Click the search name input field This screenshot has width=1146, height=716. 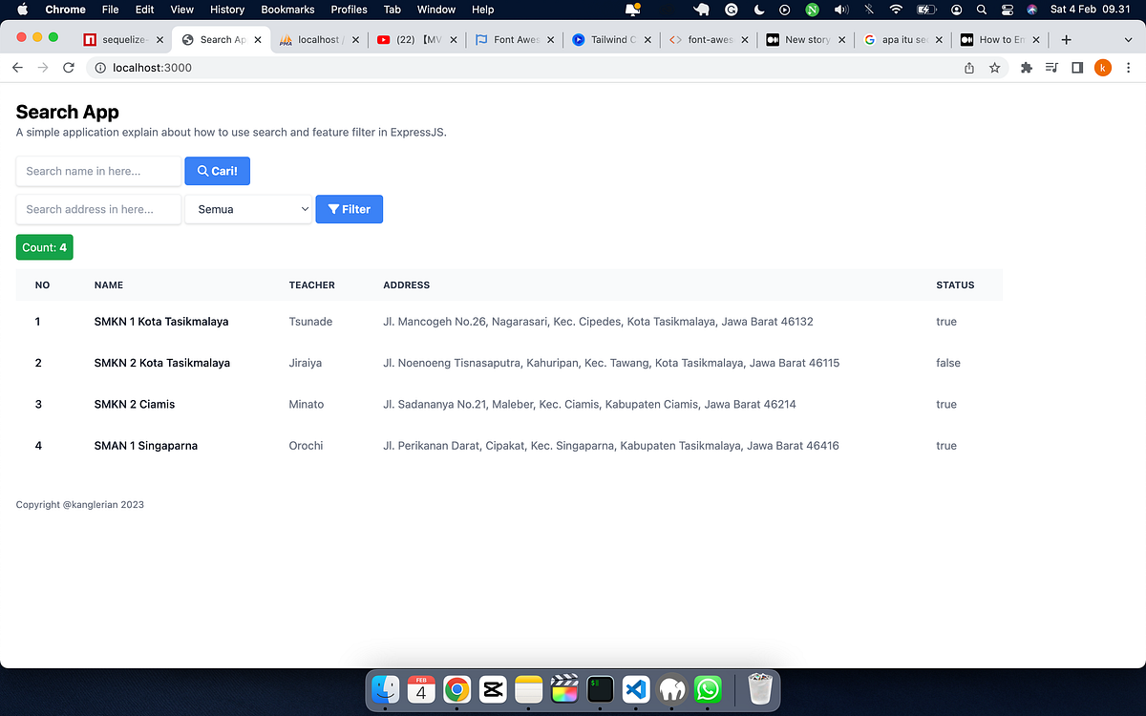pos(97,170)
